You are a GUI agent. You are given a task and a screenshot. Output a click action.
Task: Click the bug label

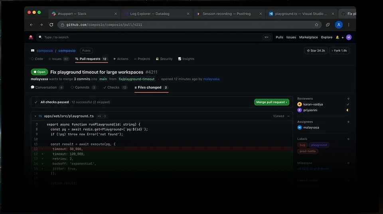tap(302, 145)
